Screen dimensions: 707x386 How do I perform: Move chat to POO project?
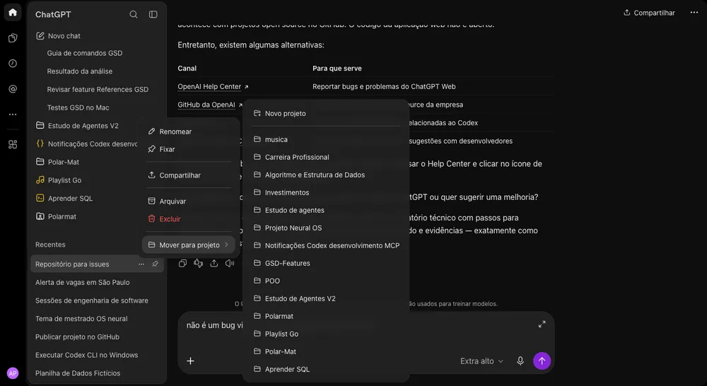tap(325, 281)
